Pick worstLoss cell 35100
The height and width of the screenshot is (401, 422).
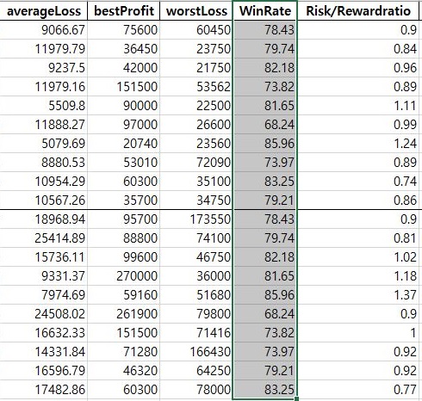[x=195, y=182]
